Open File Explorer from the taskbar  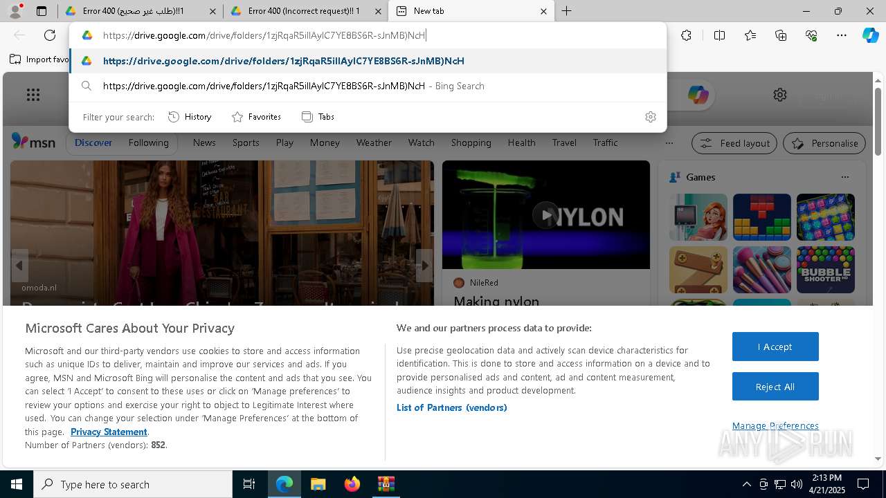(318, 484)
